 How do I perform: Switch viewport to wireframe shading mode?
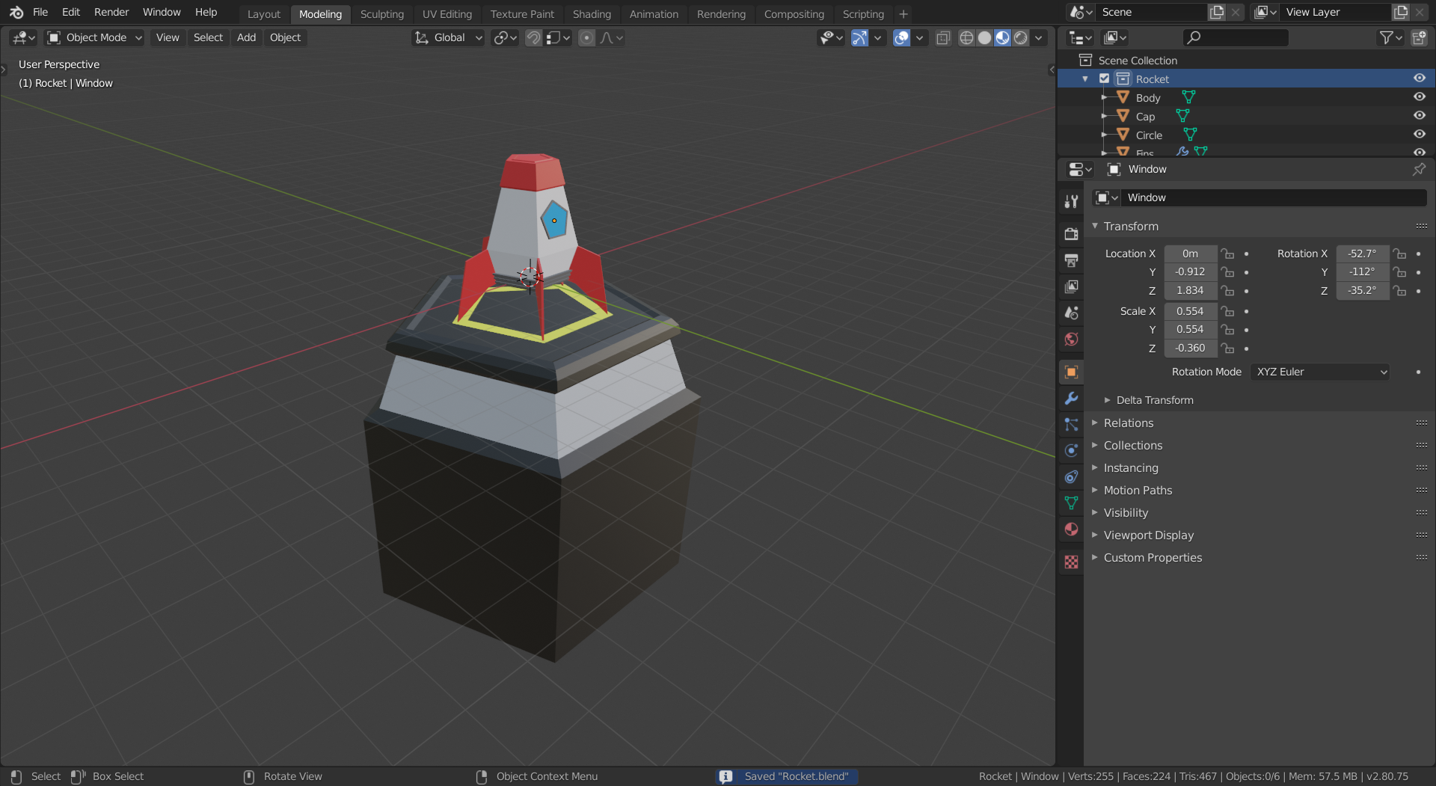(x=967, y=37)
